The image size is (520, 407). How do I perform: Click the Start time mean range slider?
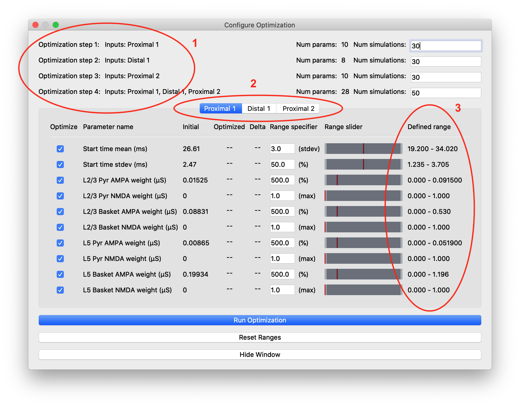coord(363,149)
